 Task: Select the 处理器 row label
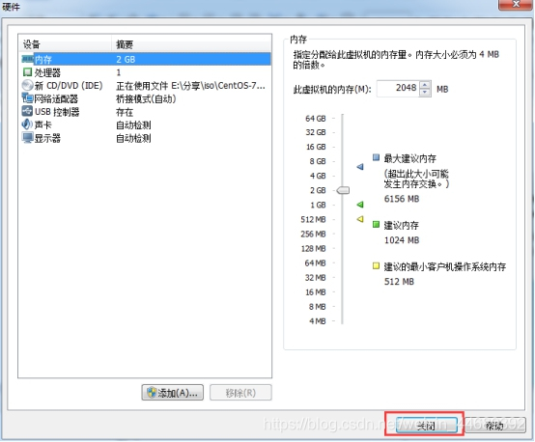pyautogui.click(x=47, y=72)
